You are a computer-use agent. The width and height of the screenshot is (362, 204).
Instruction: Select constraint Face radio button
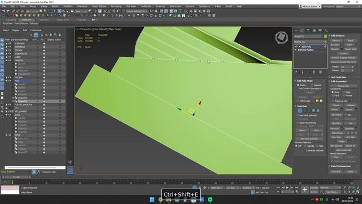pos(333,96)
